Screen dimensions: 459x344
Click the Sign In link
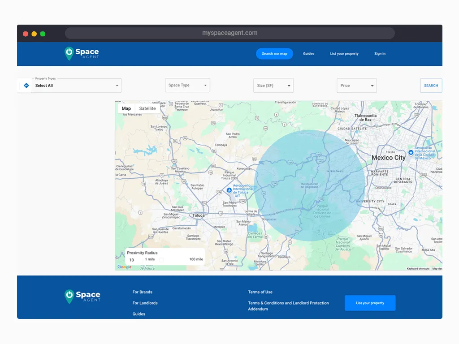coord(380,53)
